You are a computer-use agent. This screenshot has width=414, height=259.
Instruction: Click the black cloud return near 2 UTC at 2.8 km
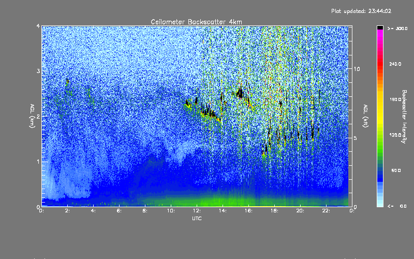click(x=68, y=81)
